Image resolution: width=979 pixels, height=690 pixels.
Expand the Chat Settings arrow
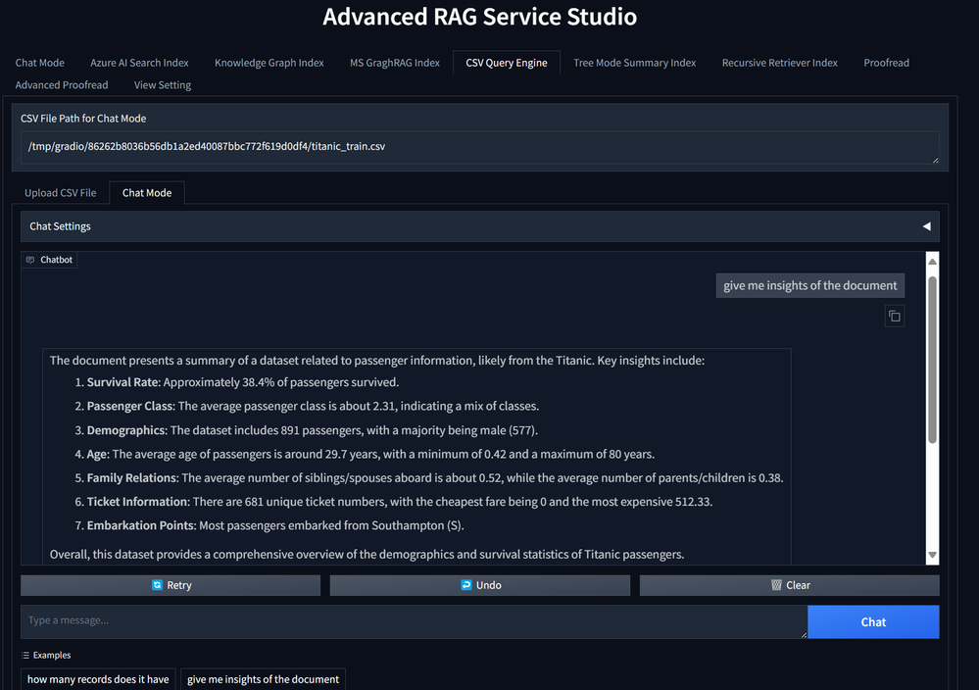pos(926,226)
